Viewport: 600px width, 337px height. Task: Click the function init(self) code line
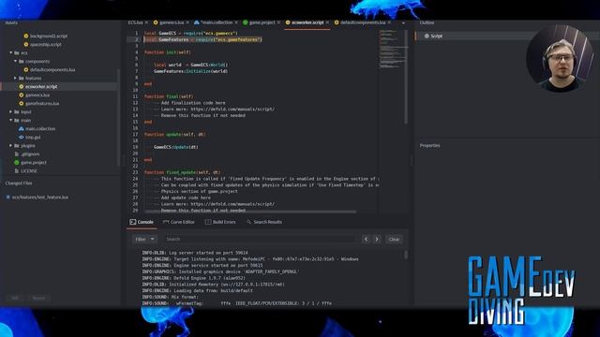click(168, 52)
